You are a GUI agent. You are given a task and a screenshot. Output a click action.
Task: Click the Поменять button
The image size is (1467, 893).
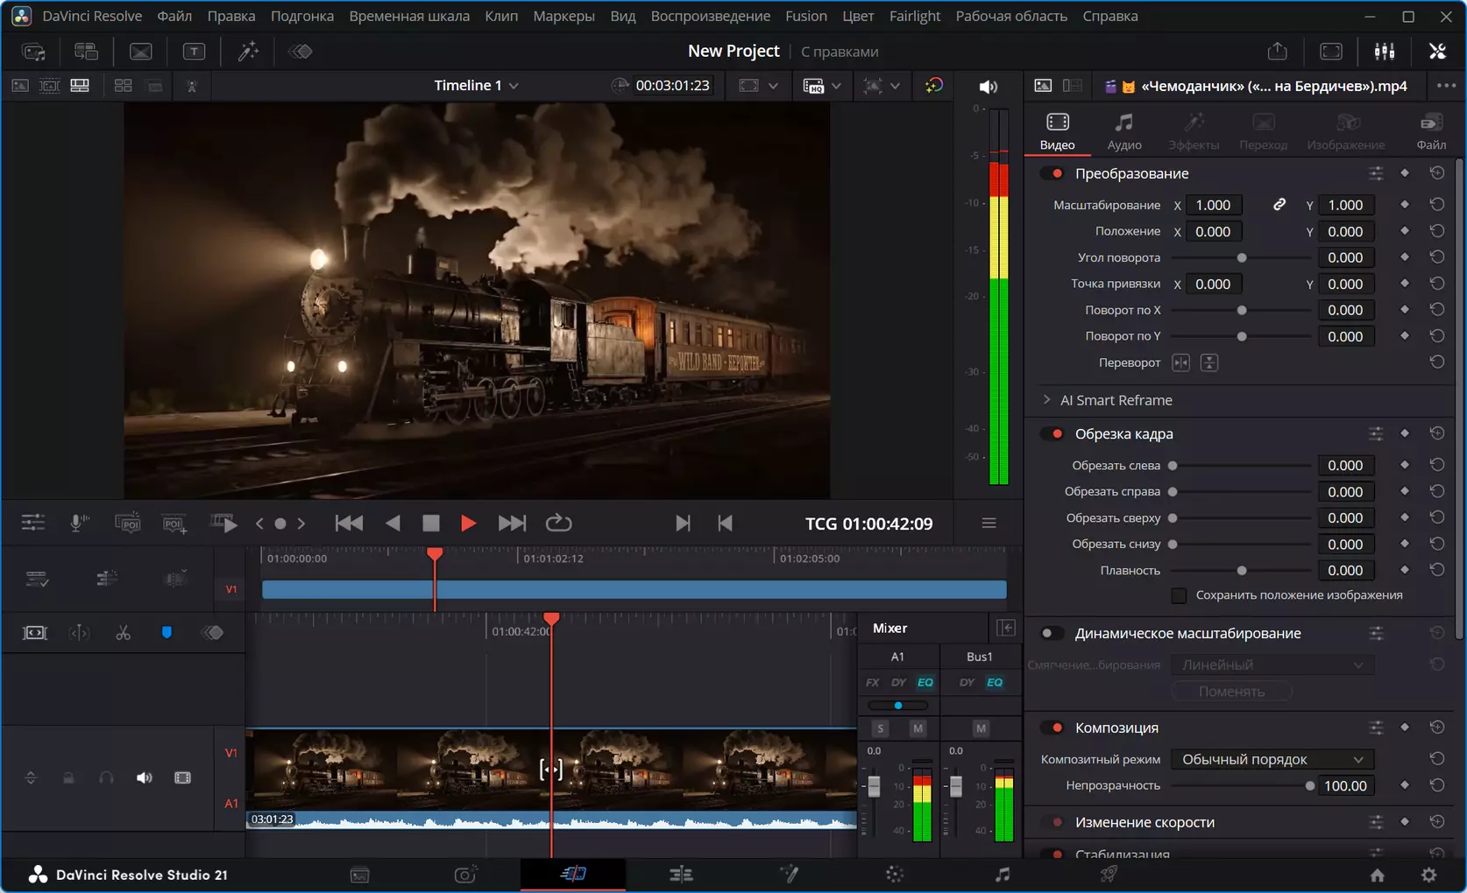click(1231, 692)
